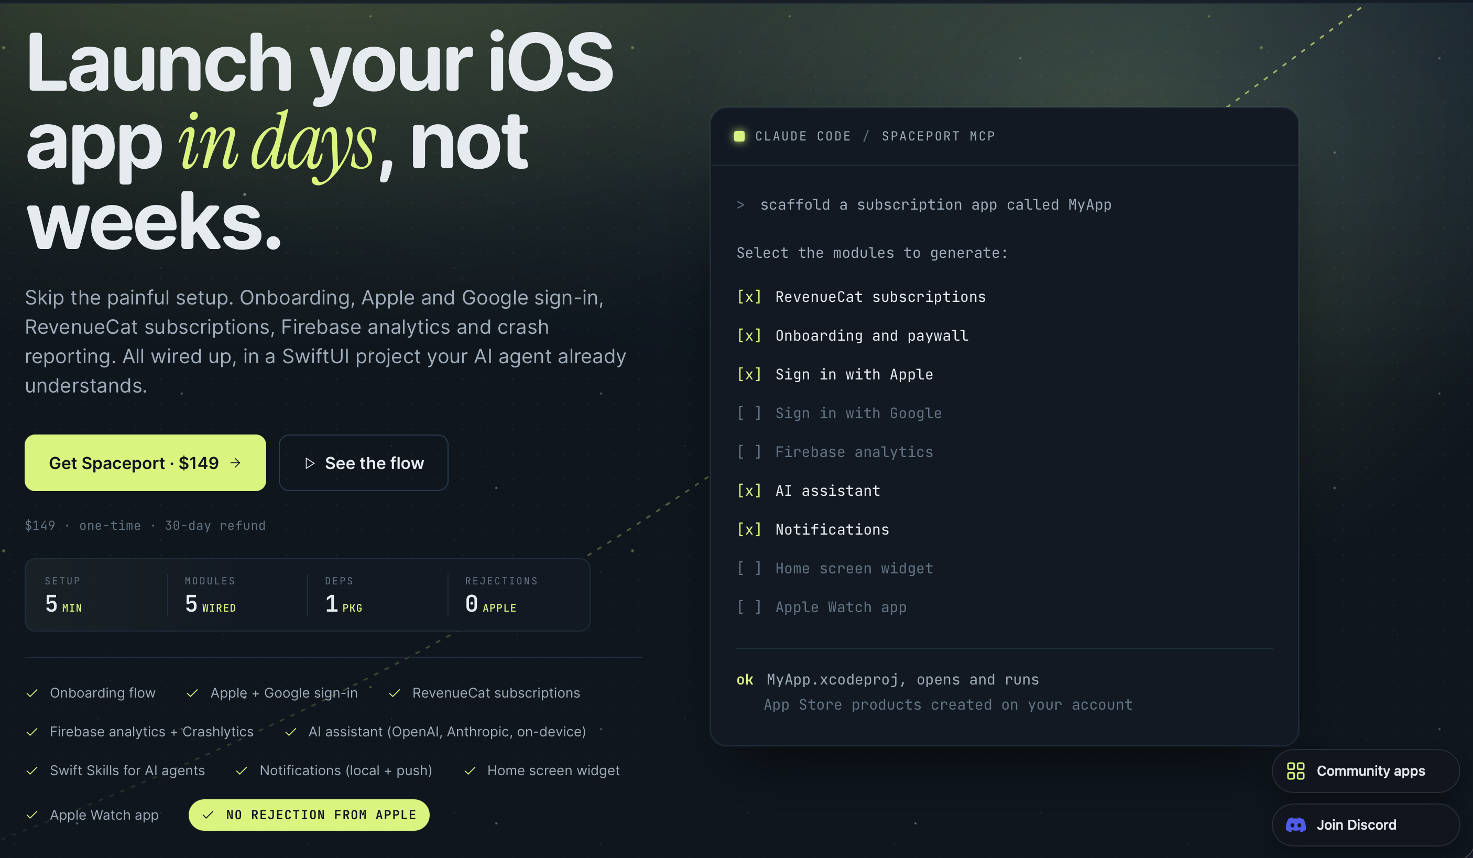Click the Join Discord button
Viewport: 1473px width, 858px height.
pos(1366,824)
